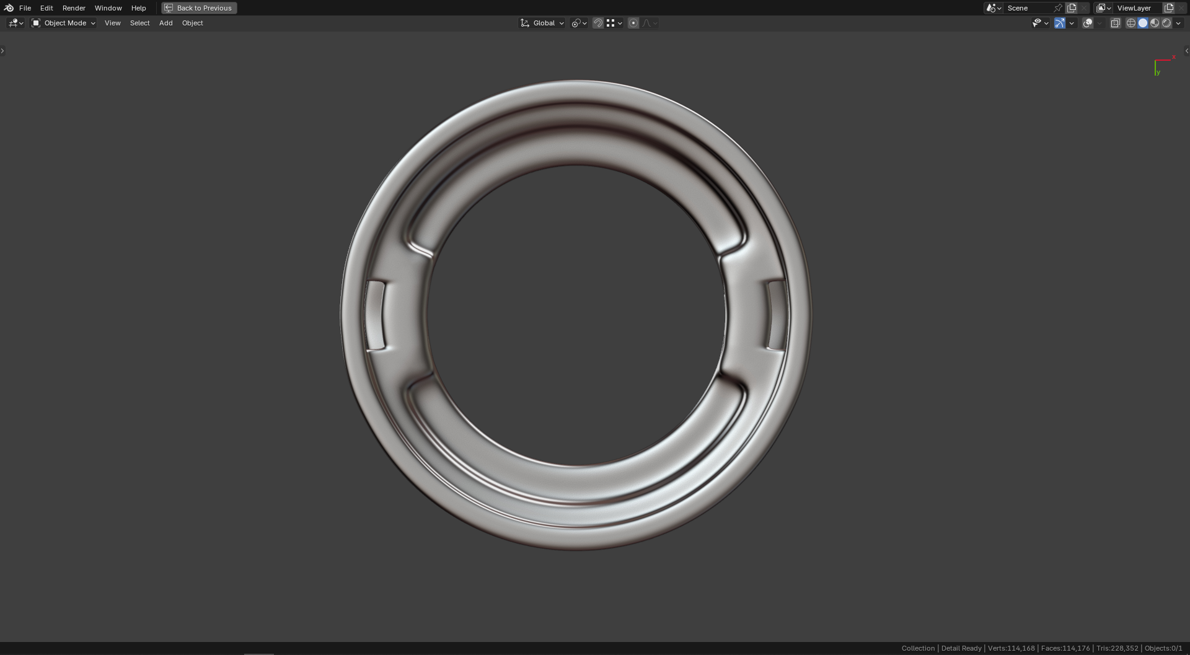This screenshot has height=655, width=1190.
Task: Pin the Scene with pin icon
Action: point(1058,8)
